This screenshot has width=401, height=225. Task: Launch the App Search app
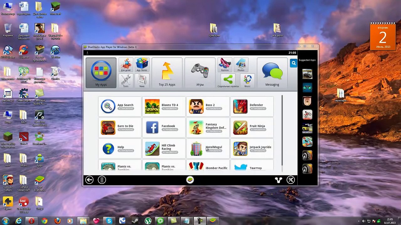click(120, 107)
